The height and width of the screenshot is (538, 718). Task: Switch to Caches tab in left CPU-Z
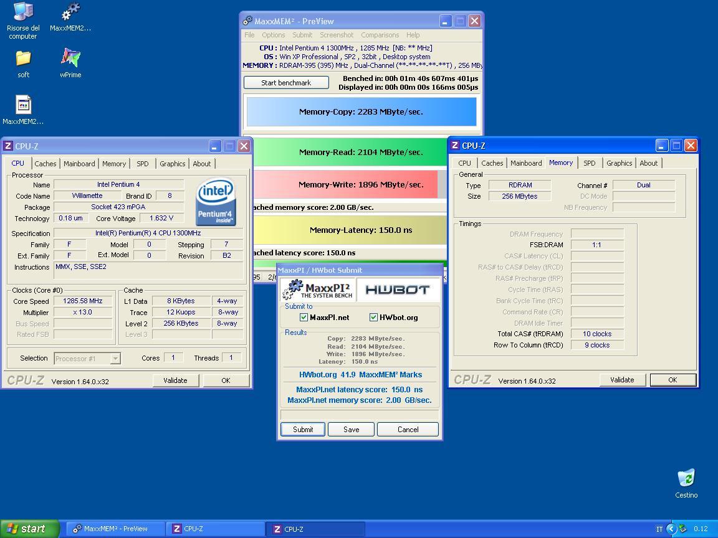tap(45, 164)
